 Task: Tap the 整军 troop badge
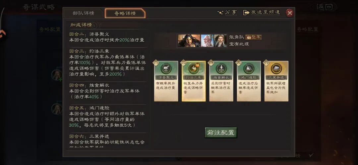254,37
